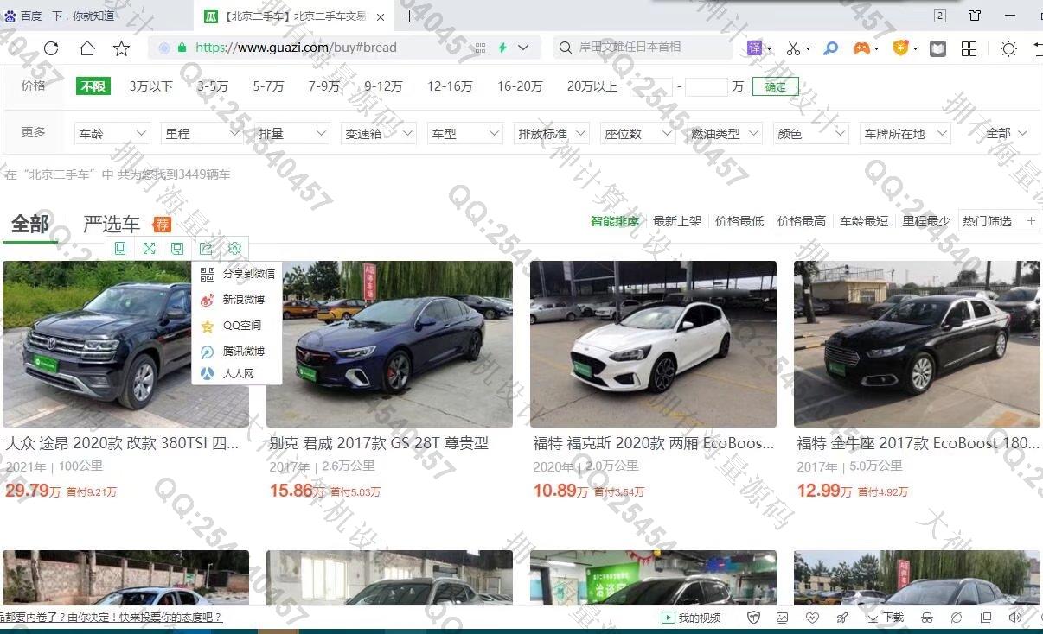Screen dimensions: 1043x634
Task: Open the shield security icon in status bar
Action: [x=753, y=618]
